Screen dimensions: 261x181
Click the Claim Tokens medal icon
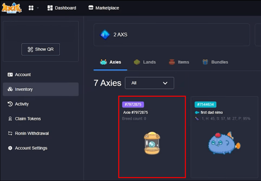point(10,119)
